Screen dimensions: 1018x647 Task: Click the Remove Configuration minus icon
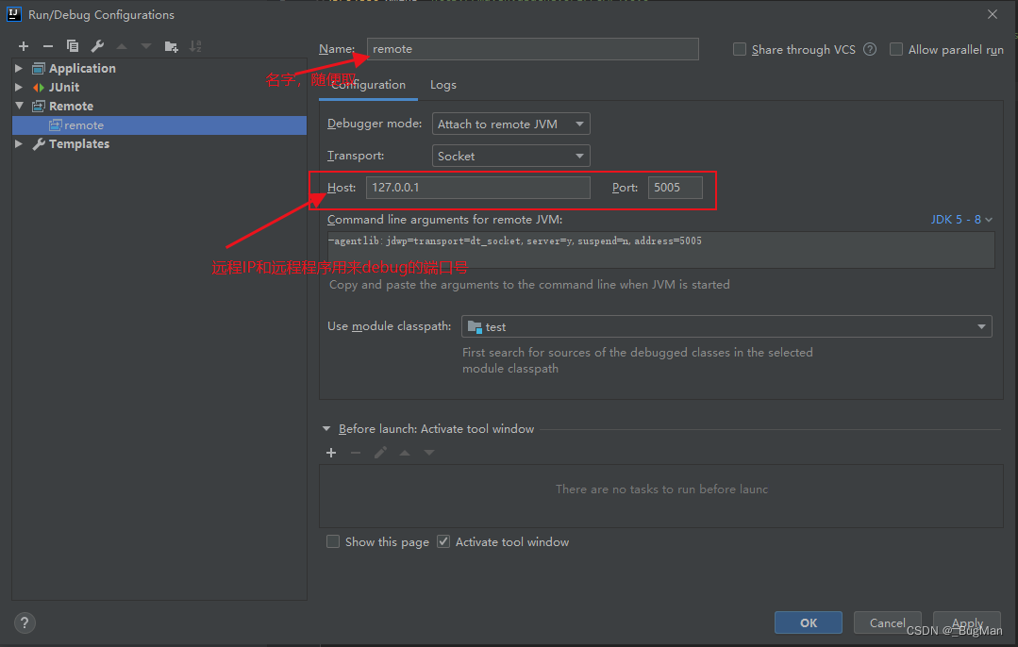pos(48,46)
